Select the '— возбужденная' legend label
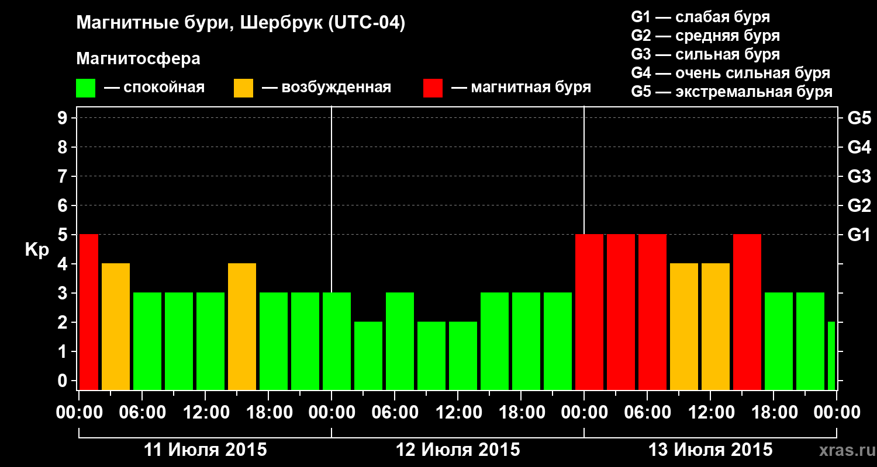The image size is (877, 467). 327,88
